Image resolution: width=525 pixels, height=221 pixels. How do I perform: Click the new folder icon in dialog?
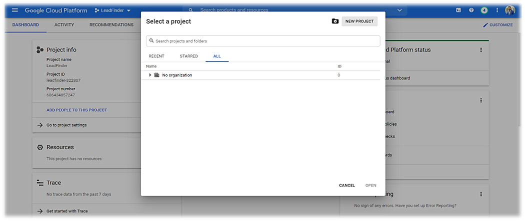(335, 21)
